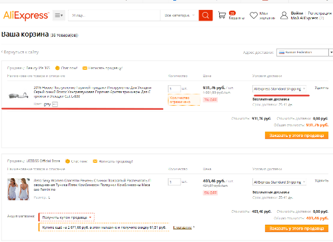Expand second item's AliExpress Standard Shipping dropdown
This screenshot has width=333, height=242.
(x=280, y=182)
